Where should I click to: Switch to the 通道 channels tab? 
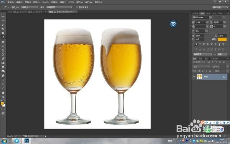pos(200,58)
